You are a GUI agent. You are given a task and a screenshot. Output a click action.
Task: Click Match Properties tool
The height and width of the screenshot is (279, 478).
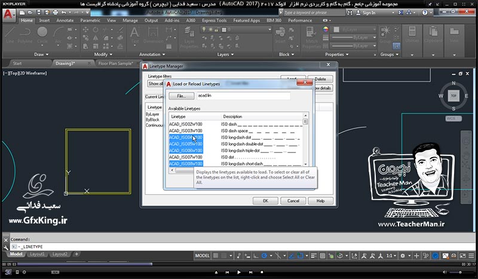pos(311,37)
